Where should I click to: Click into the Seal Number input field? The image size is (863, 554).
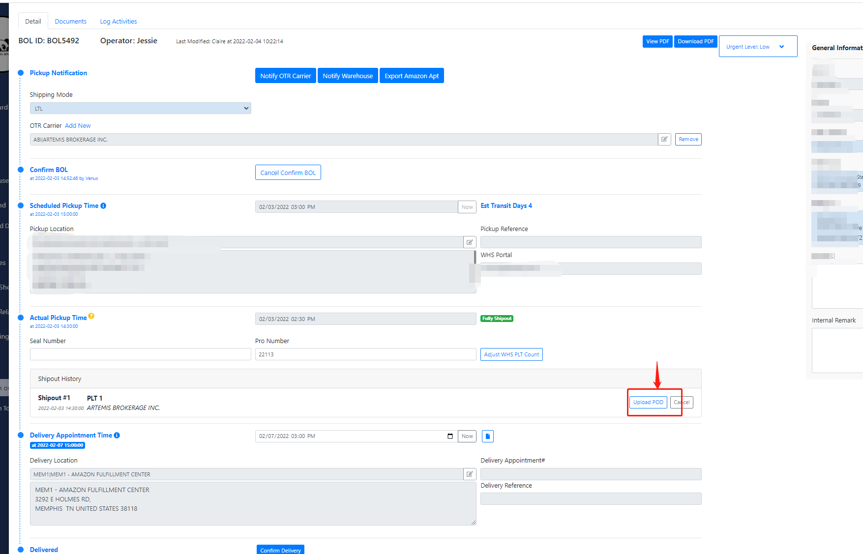140,354
